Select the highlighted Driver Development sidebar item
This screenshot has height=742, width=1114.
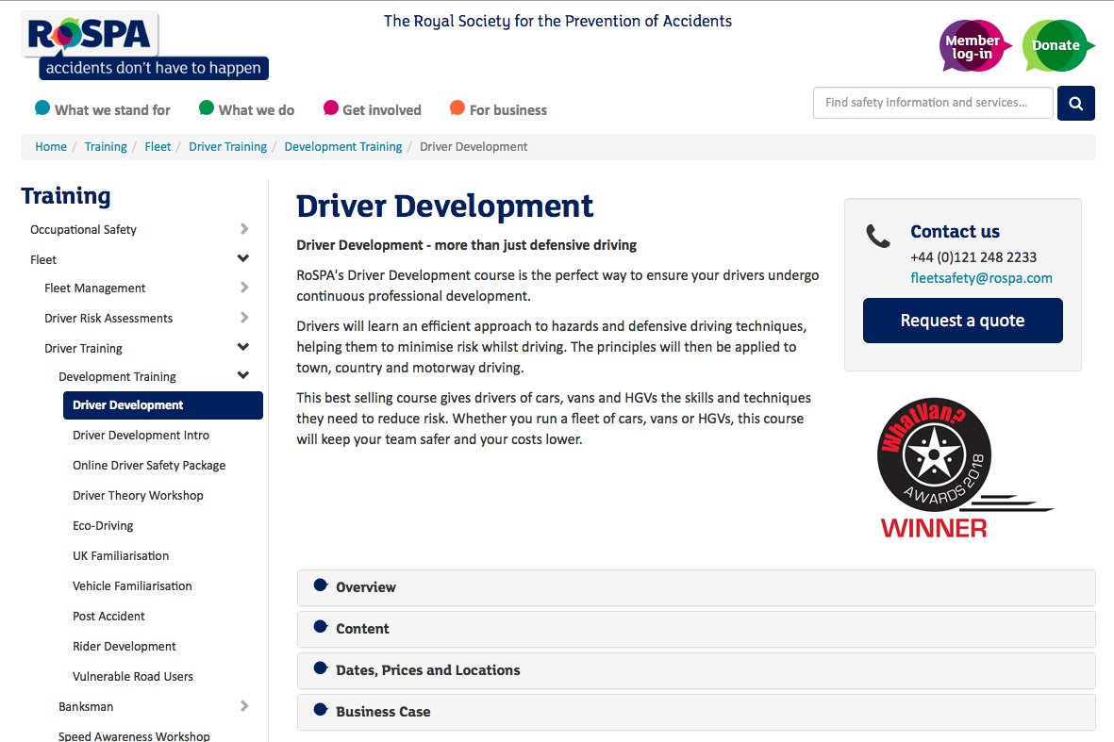[162, 405]
